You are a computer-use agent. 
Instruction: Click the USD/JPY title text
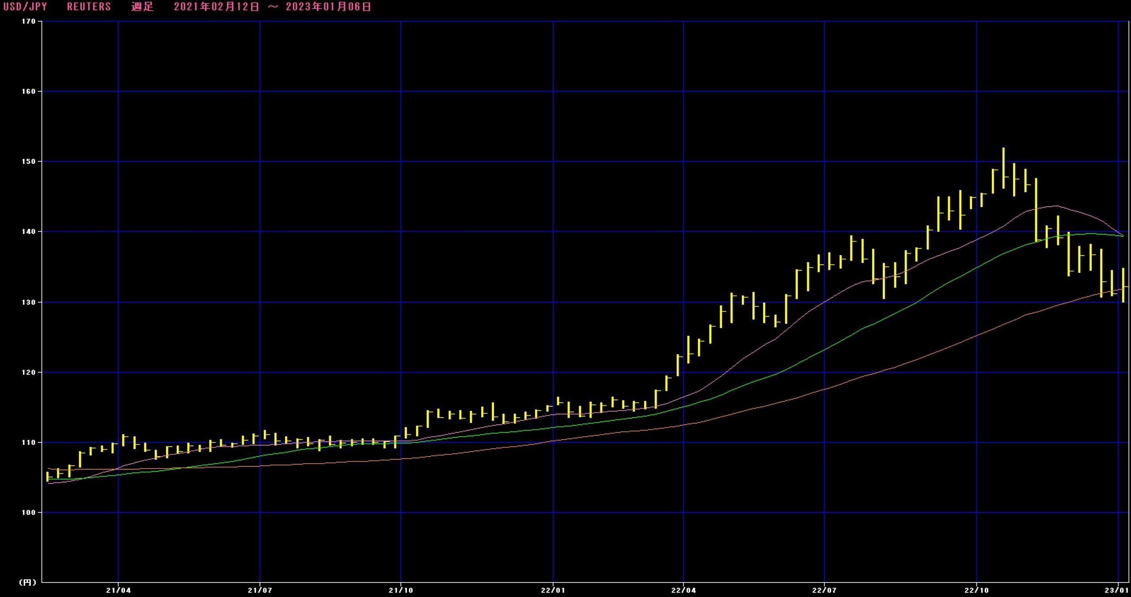(x=25, y=7)
